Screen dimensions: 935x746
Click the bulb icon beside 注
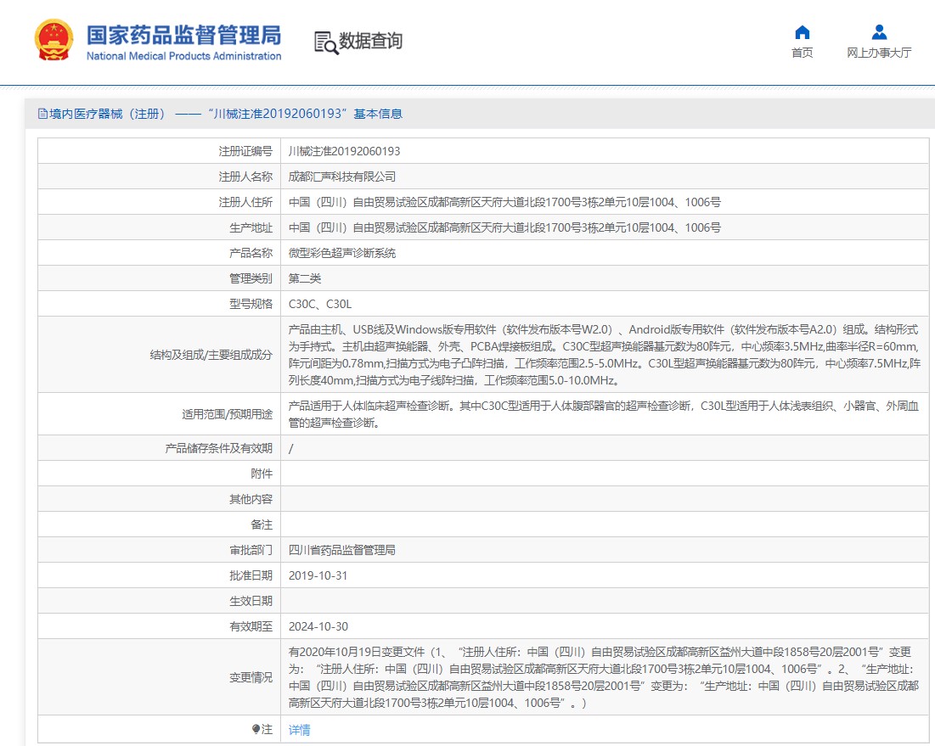(256, 729)
